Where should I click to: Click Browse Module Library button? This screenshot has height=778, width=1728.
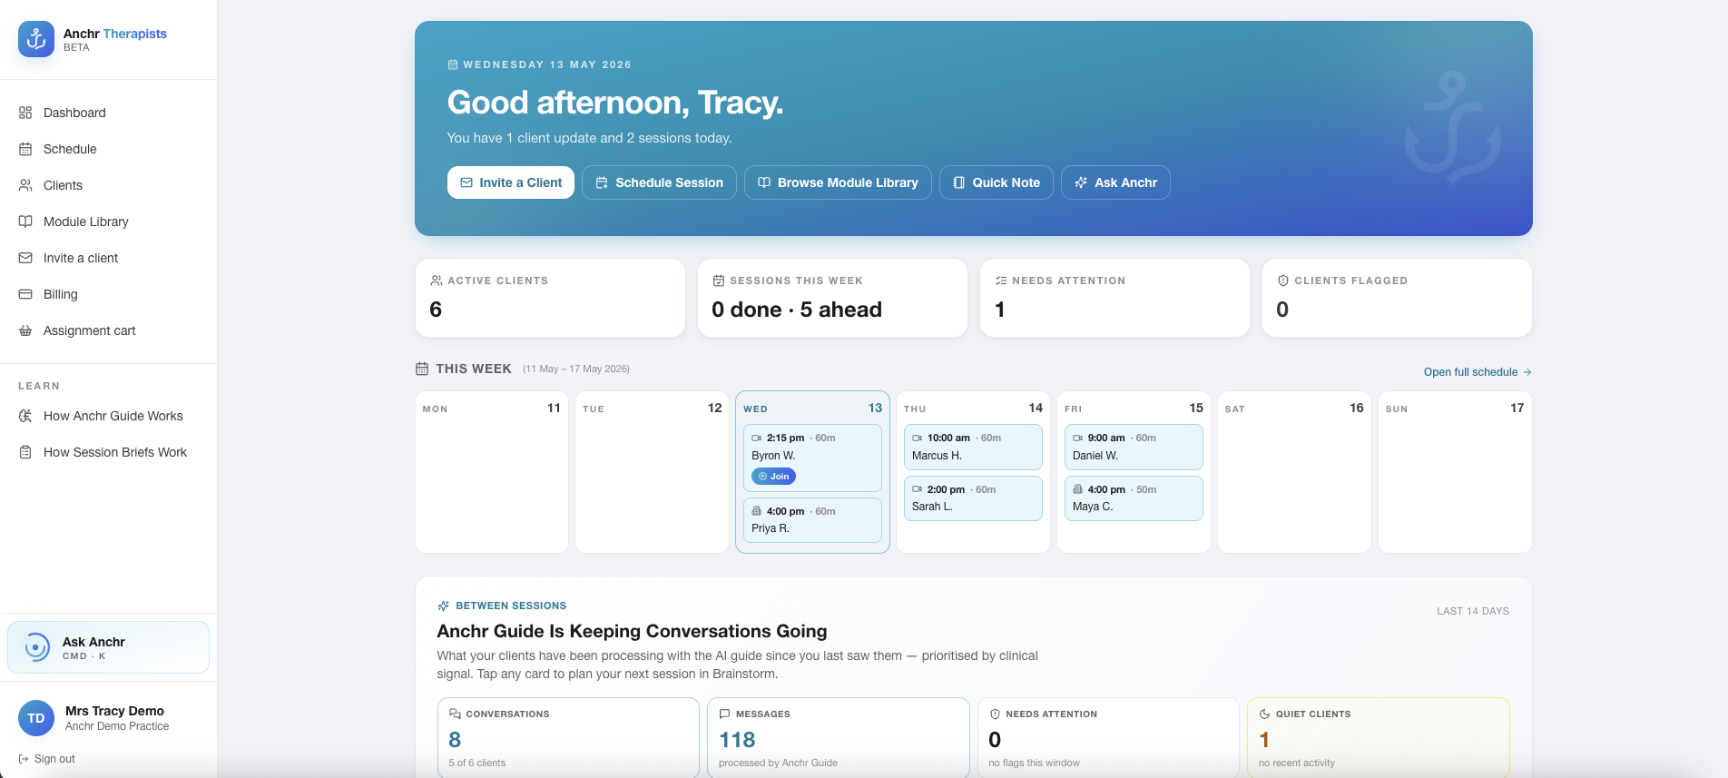pos(838,182)
